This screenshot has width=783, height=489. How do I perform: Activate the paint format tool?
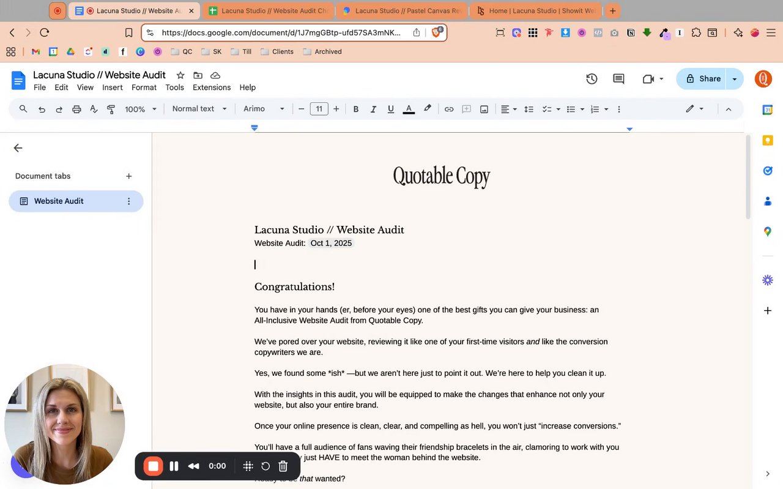click(x=111, y=109)
